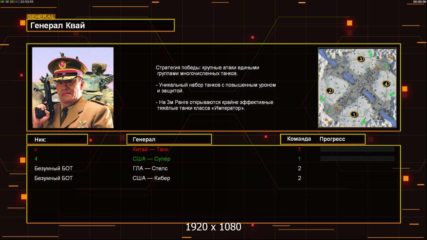This screenshot has width=427, height=240.
Task: Click the 'Генерал' column header
Action: click(169, 140)
